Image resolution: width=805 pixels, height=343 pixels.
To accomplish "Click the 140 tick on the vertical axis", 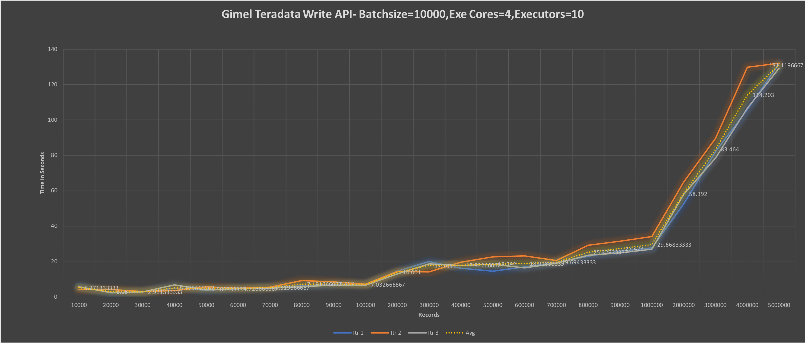I will click(52, 49).
